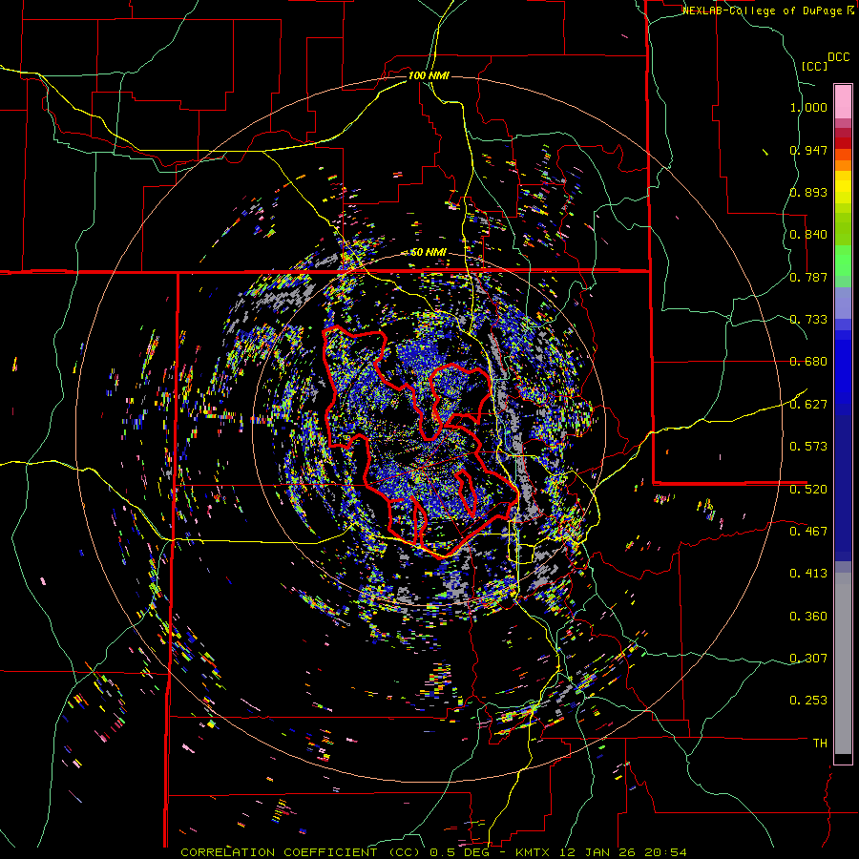Click the pink segment of the color bar

point(843,101)
